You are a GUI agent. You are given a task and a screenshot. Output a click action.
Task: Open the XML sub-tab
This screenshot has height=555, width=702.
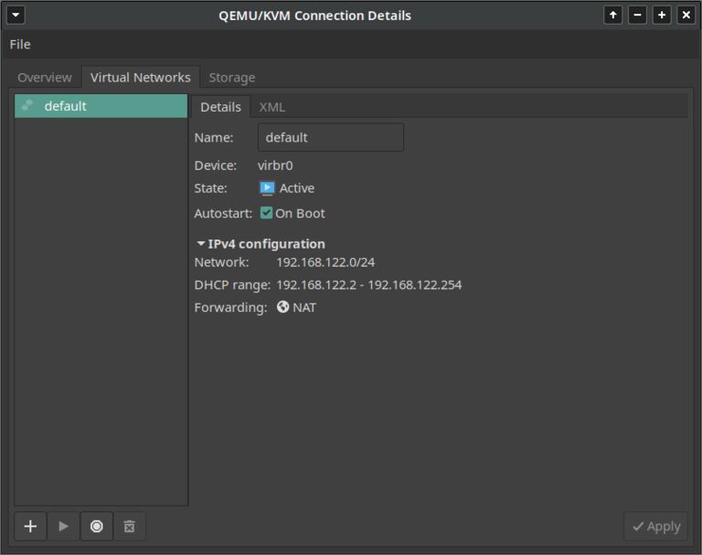coord(271,107)
